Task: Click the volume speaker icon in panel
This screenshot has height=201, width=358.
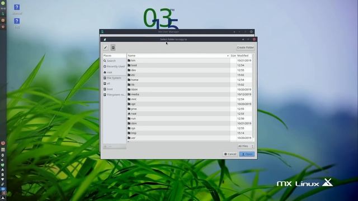Action: 2,160
